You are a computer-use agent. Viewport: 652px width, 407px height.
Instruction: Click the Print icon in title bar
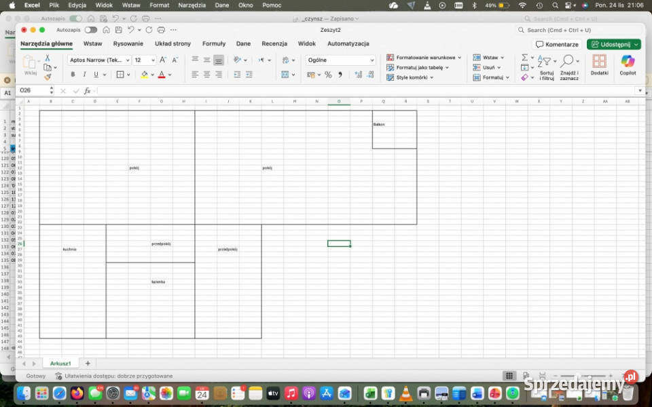(x=160, y=30)
